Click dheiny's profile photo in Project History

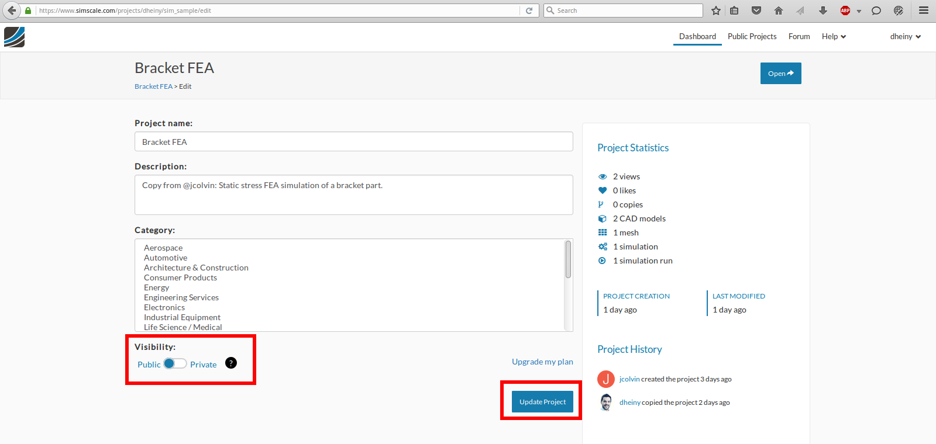(606, 403)
